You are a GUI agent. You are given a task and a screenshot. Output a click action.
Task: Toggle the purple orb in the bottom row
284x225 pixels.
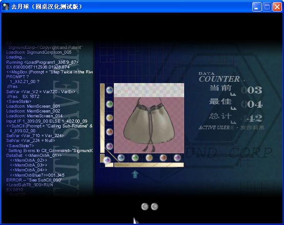178,158
